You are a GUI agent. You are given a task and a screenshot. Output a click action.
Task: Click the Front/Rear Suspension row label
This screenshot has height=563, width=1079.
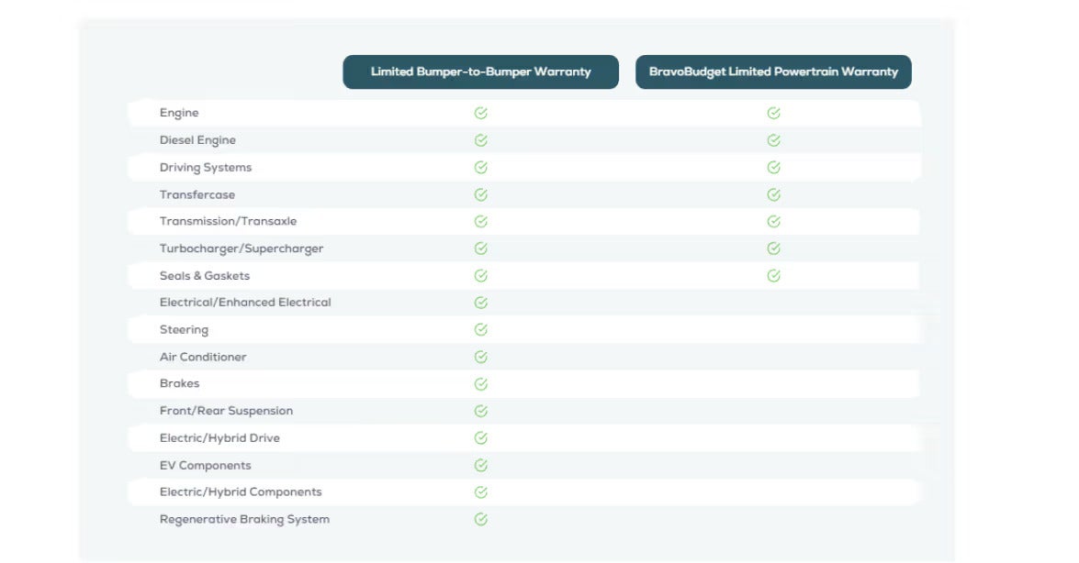[x=226, y=411]
